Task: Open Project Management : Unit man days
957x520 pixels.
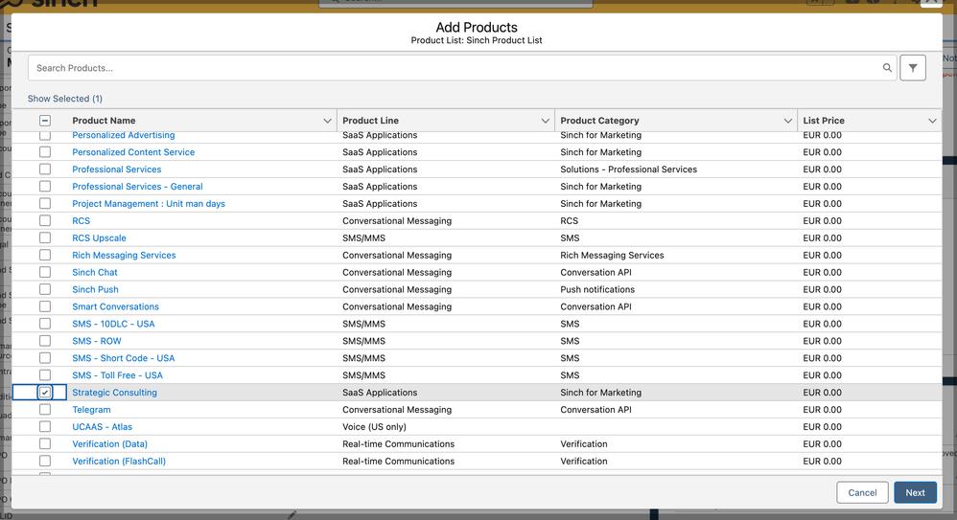Action: [149, 204]
